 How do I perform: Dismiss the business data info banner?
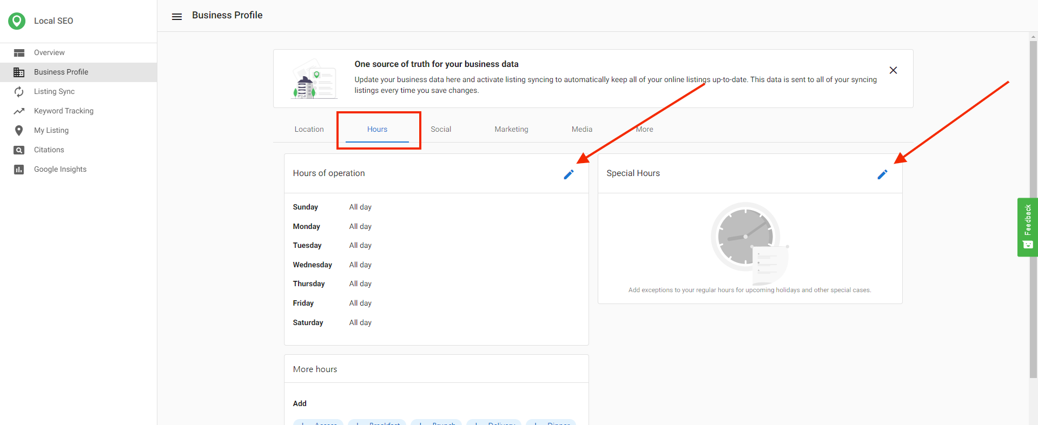tap(893, 70)
